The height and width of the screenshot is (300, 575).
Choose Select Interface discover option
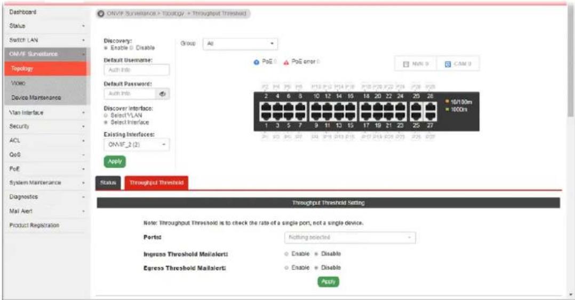click(106, 122)
